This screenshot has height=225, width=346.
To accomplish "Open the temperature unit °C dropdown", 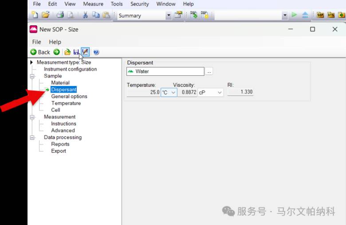I will (169, 92).
